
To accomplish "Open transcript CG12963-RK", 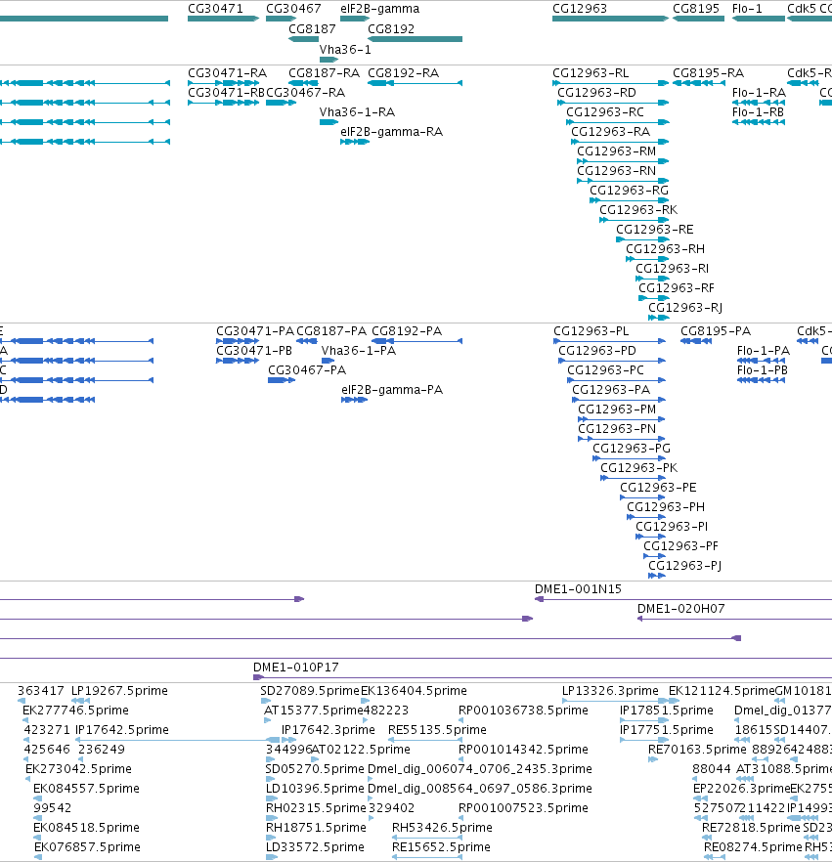I will click(x=638, y=210).
